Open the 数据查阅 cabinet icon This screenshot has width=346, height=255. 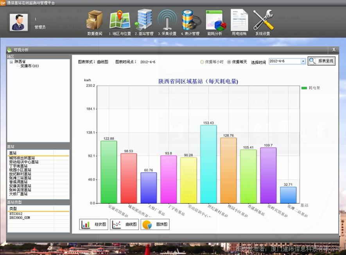95,20
